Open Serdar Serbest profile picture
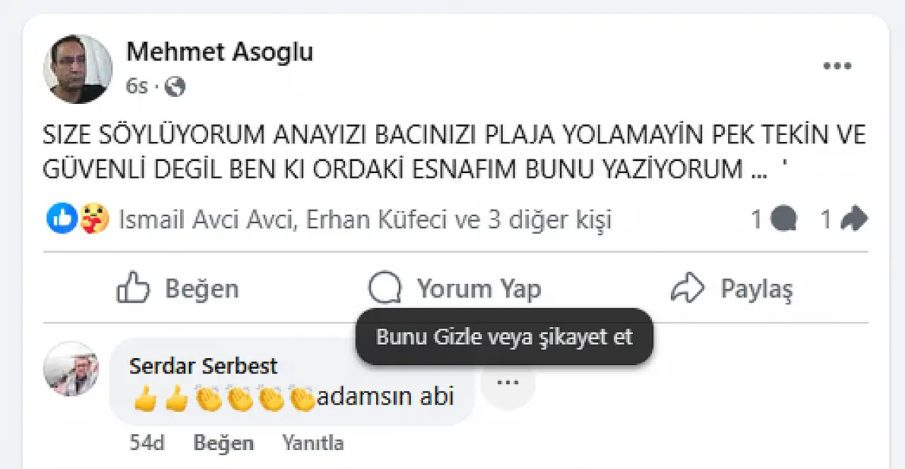905x469 pixels. [x=71, y=368]
